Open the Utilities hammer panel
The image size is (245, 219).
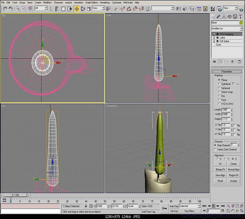240,17
